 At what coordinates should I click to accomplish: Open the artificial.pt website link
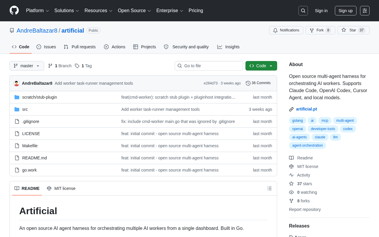[306, 109]
